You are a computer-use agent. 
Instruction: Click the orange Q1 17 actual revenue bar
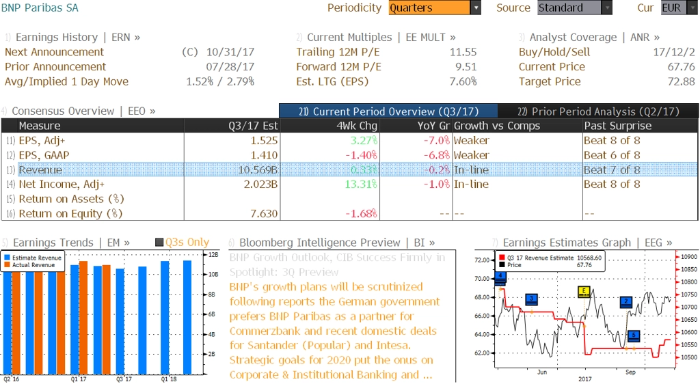click(x=83, y=318)
